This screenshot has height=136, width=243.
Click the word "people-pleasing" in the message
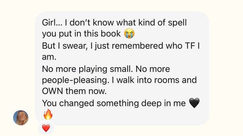[76, 80]
